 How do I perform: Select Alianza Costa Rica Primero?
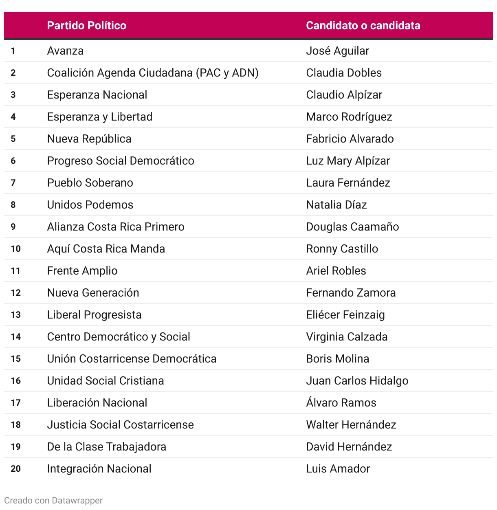[x=116, y=227]
